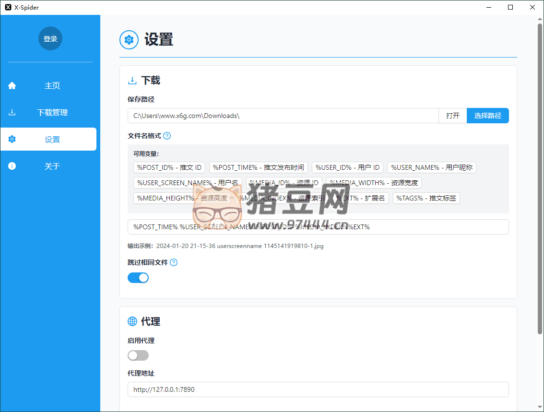Screen dimensions: 544x412
Task: Click help icon beside 跳过相同文件
Action: tap(174, 262)
